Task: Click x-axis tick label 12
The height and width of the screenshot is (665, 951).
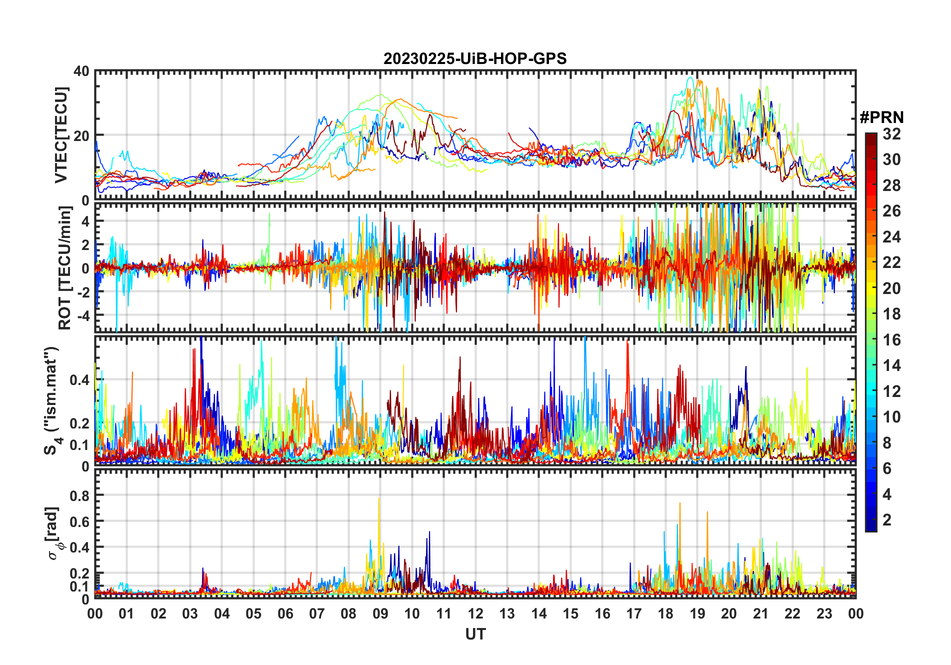Action: tap(475, 613)
